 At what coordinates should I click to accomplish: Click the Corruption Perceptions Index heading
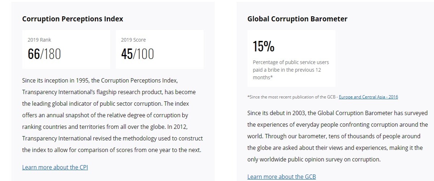tap(73, 19)
